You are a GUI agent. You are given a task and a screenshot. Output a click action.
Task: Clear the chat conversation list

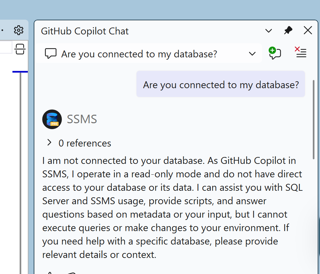pyautogui.click(x=301, y=53)
